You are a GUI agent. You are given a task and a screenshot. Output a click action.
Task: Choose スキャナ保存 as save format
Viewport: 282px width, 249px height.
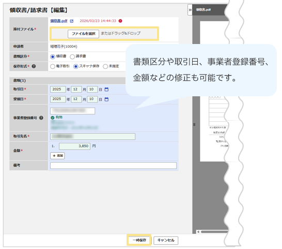[x=76, y=67]
